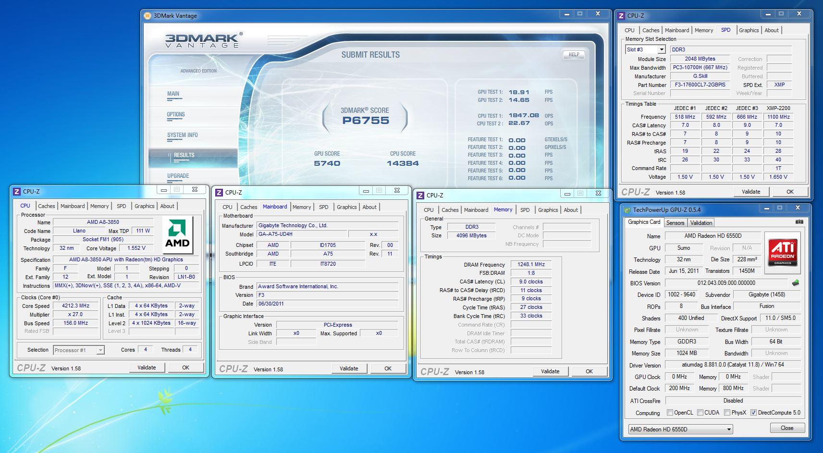Click the GPU-Z BIOS save chip icon
Image resolution: width=823 pixels, height=453 pixels.
coord(796,283)
